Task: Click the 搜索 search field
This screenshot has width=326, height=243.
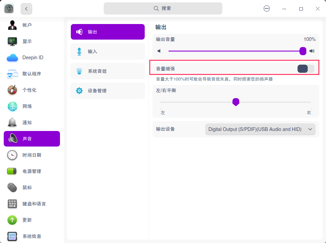Action: click(x=163, y=8)
